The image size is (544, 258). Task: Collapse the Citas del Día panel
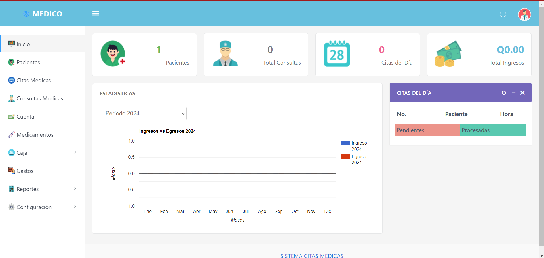click(x=513, y=93)
